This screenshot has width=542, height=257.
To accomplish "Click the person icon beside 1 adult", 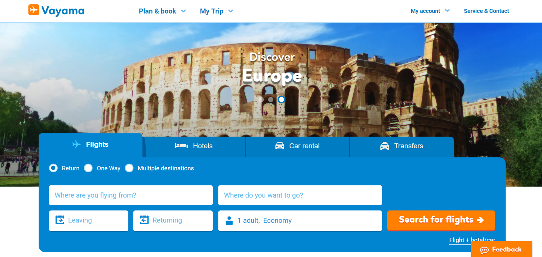I will tap(229, 221).
